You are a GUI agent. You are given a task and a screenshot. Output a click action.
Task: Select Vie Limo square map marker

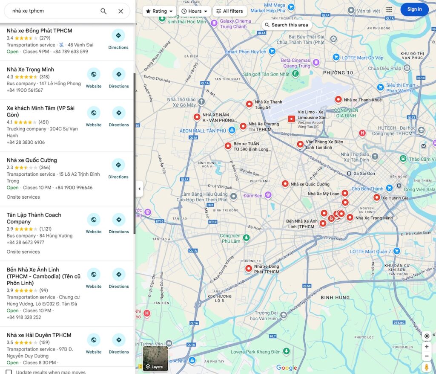point(291,119)
